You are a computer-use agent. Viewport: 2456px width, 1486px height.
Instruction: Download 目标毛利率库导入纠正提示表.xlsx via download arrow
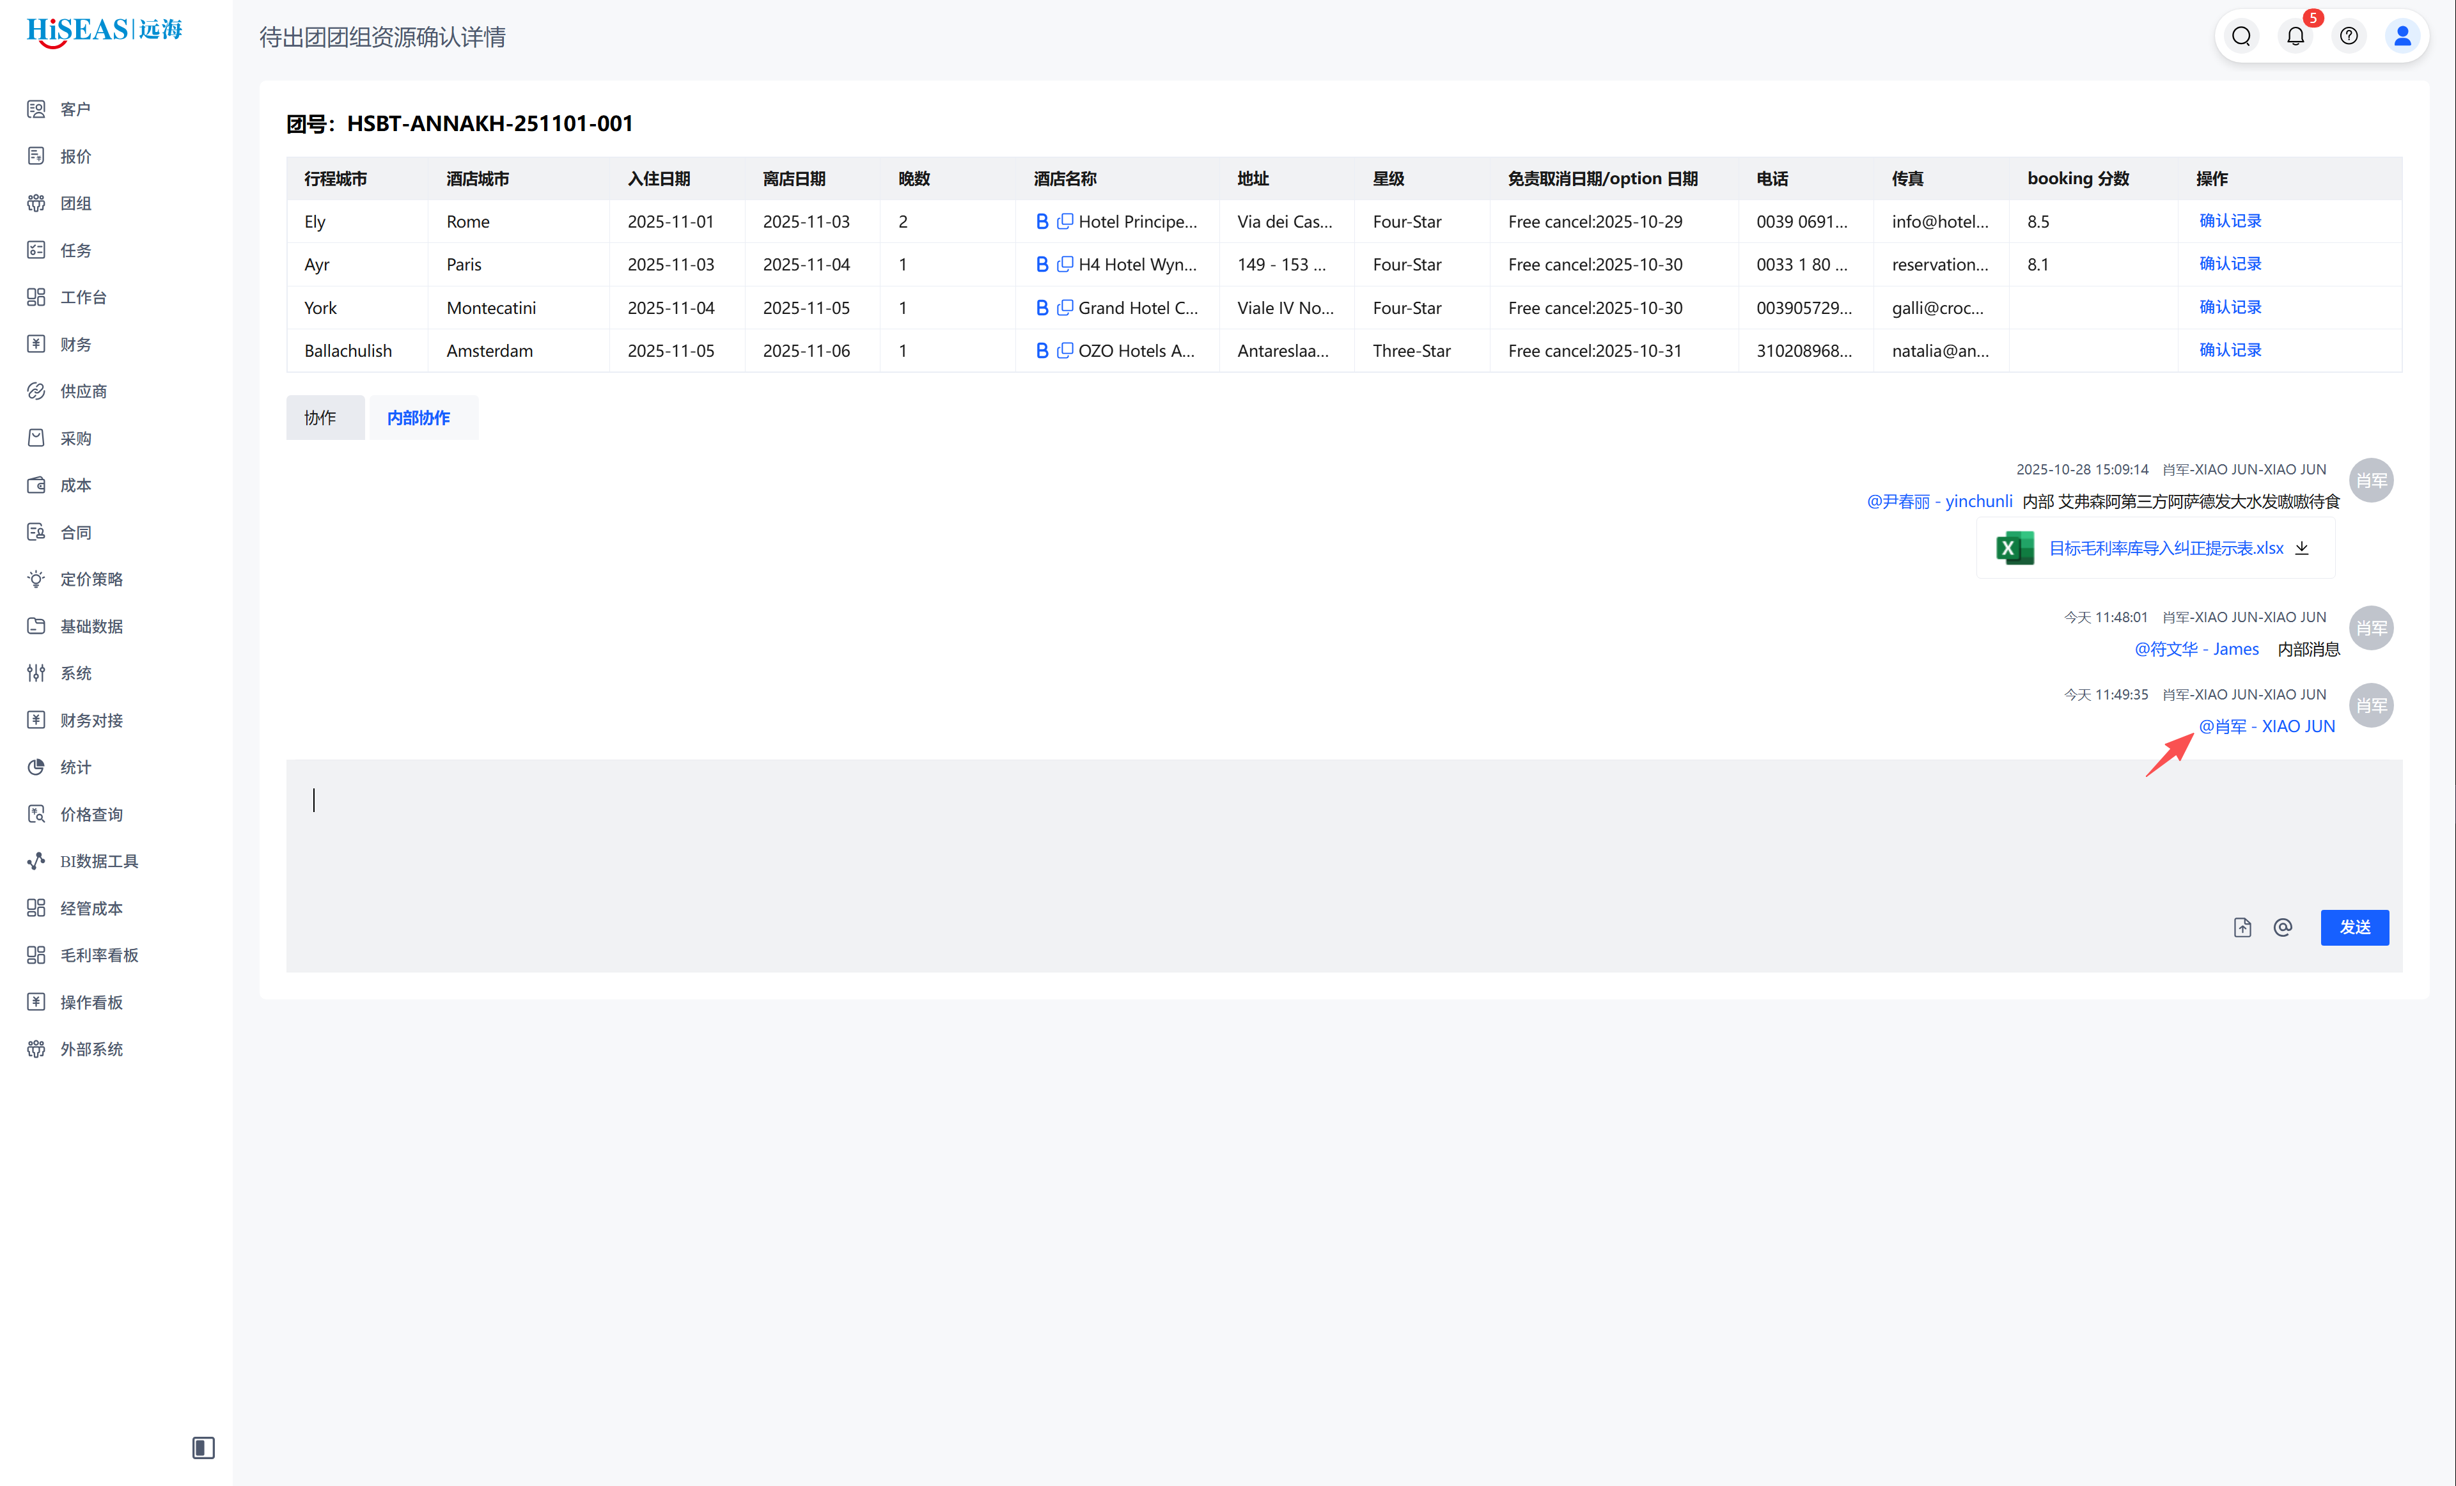pos(2301,548)
